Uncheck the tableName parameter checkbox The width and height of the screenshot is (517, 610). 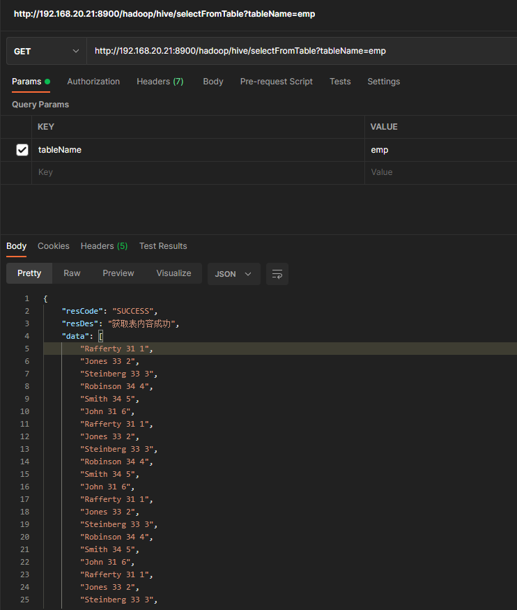(22, 150)
